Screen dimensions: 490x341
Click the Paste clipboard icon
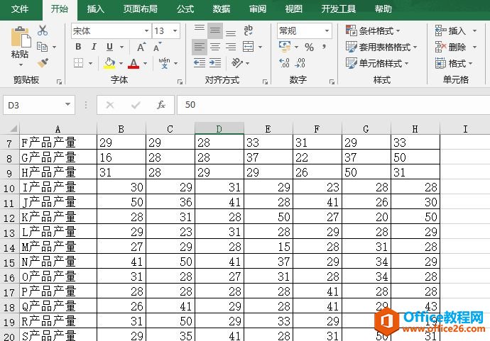(x=21, y=37)
